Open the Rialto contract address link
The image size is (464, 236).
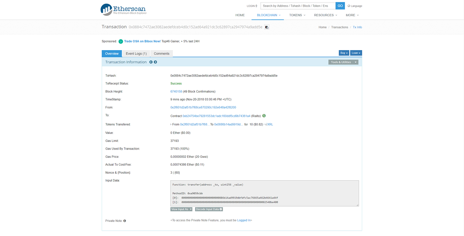pos(216,116)
